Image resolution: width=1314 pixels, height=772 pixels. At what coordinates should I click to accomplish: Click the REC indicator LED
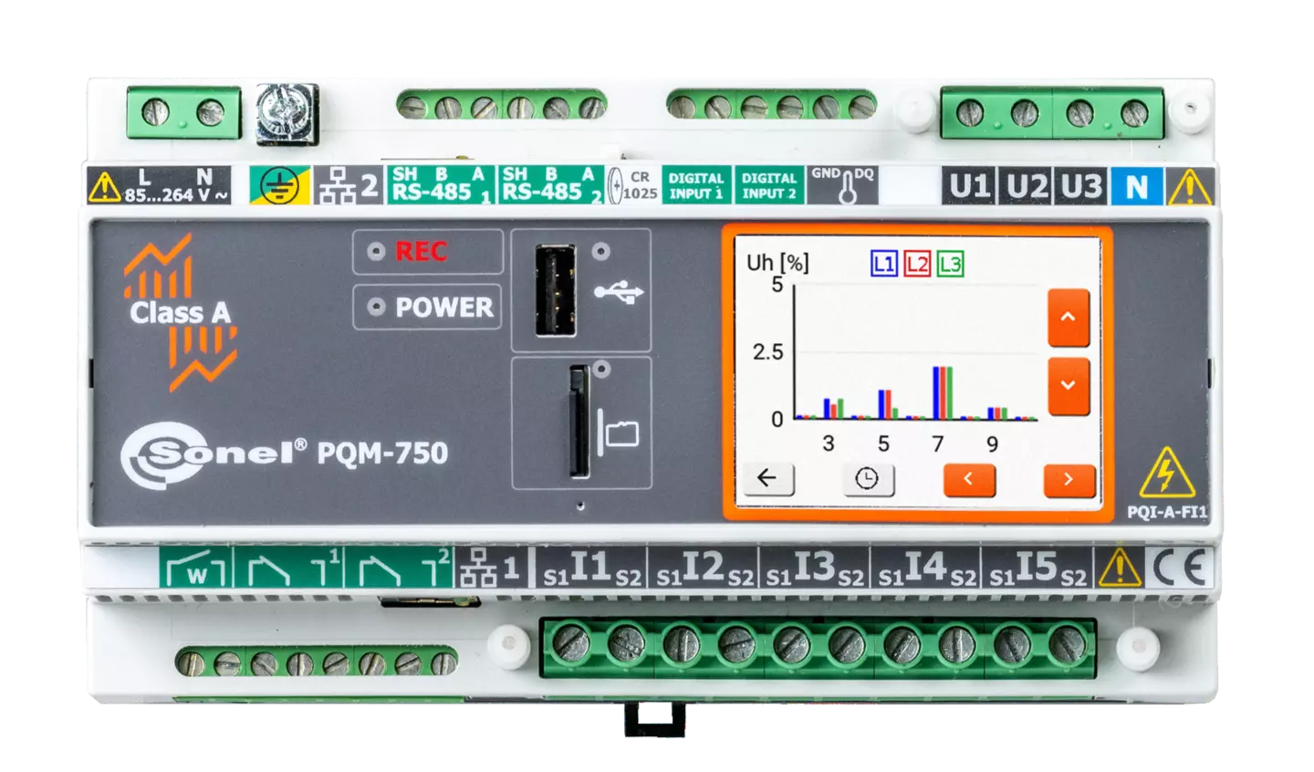tap(376, 252)
